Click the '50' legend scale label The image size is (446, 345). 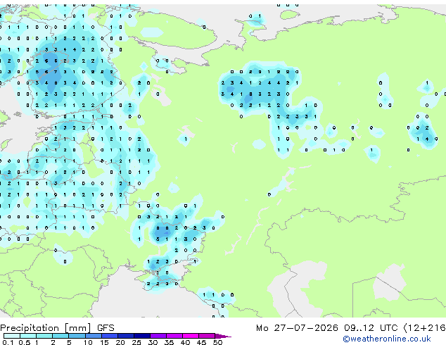[x=217, y=342]
